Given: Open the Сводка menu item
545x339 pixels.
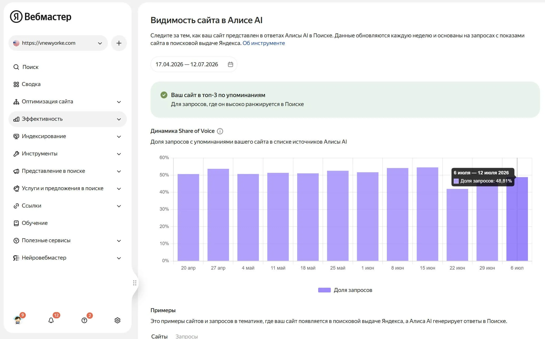Looking at the screenshot, I should [67, 84].
